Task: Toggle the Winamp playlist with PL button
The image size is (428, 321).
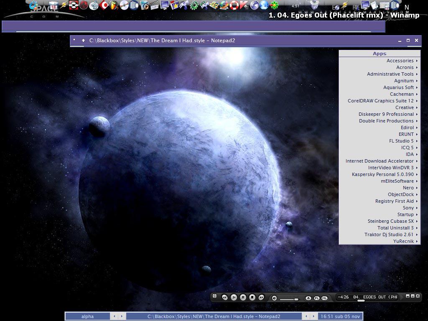Action: [x=317, y=298]
